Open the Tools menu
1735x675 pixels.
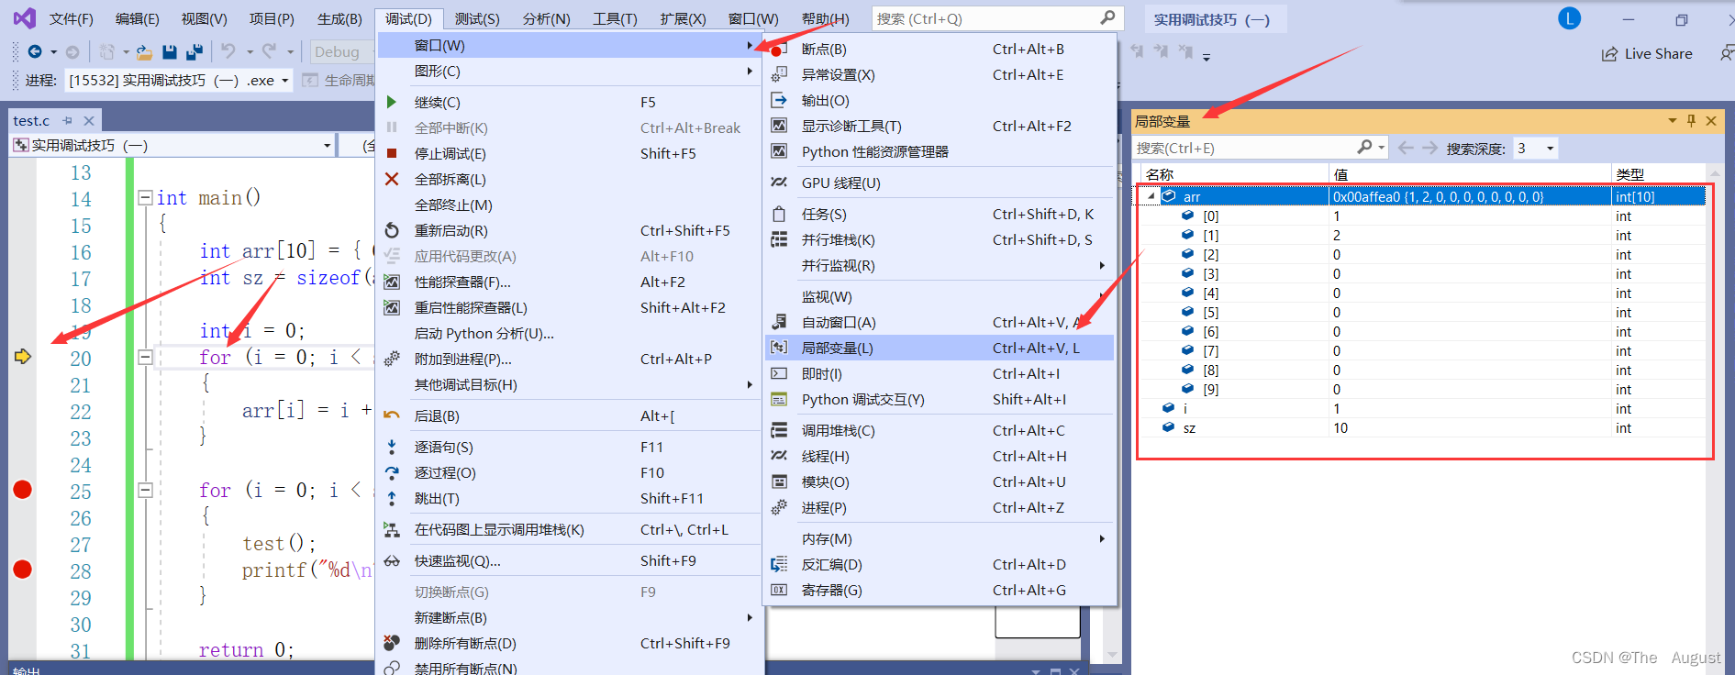[615, 18]
